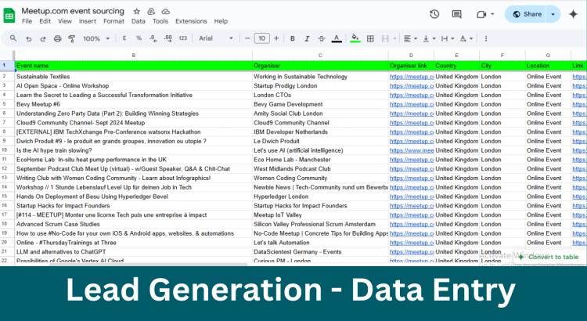Open the Share options dropdown arrow
587x321 pixels.
(553, 14)
